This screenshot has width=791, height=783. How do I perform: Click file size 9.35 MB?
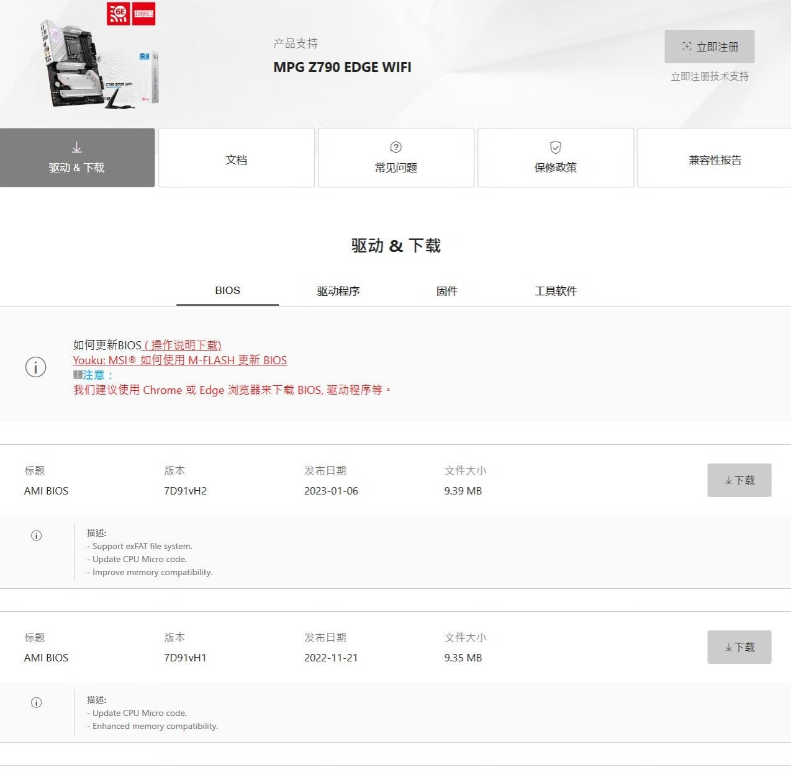[x=463, y=658]
